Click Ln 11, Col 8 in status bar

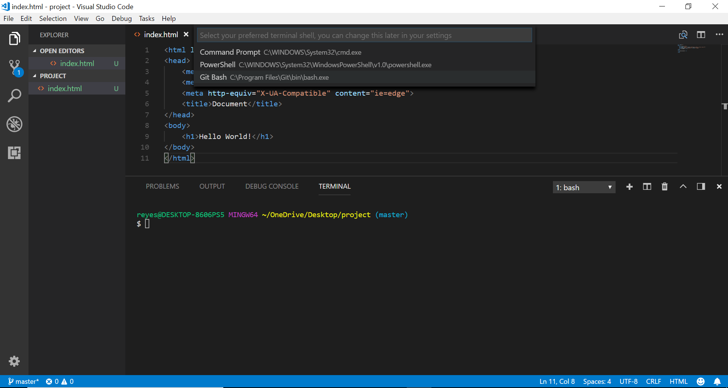click(557, 382)
